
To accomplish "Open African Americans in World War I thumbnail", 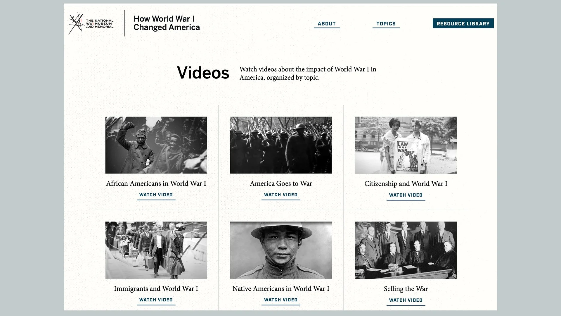I will point(156,145).
